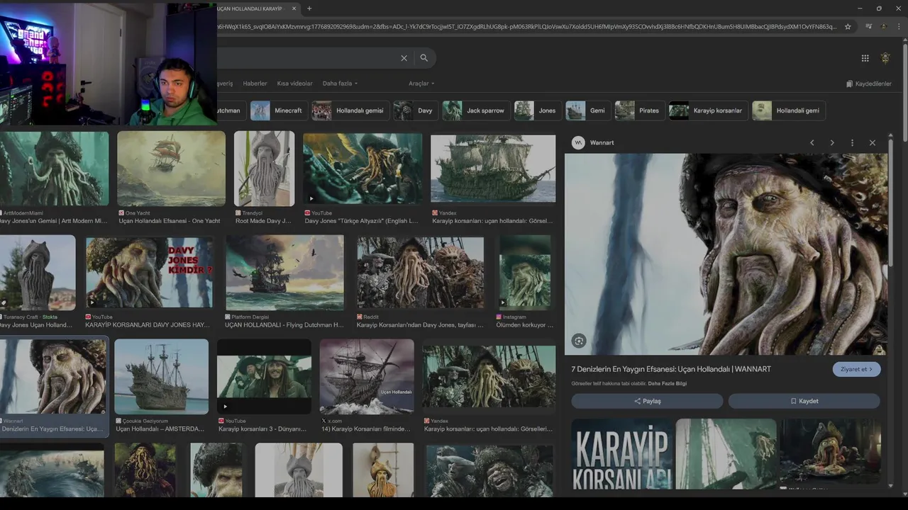Image resolution: width=908 pixels, height=510 pixels.
Task: Open the 7 Denizlerin En Yaygın Efsanesi title link
Action: coord(671,369)
